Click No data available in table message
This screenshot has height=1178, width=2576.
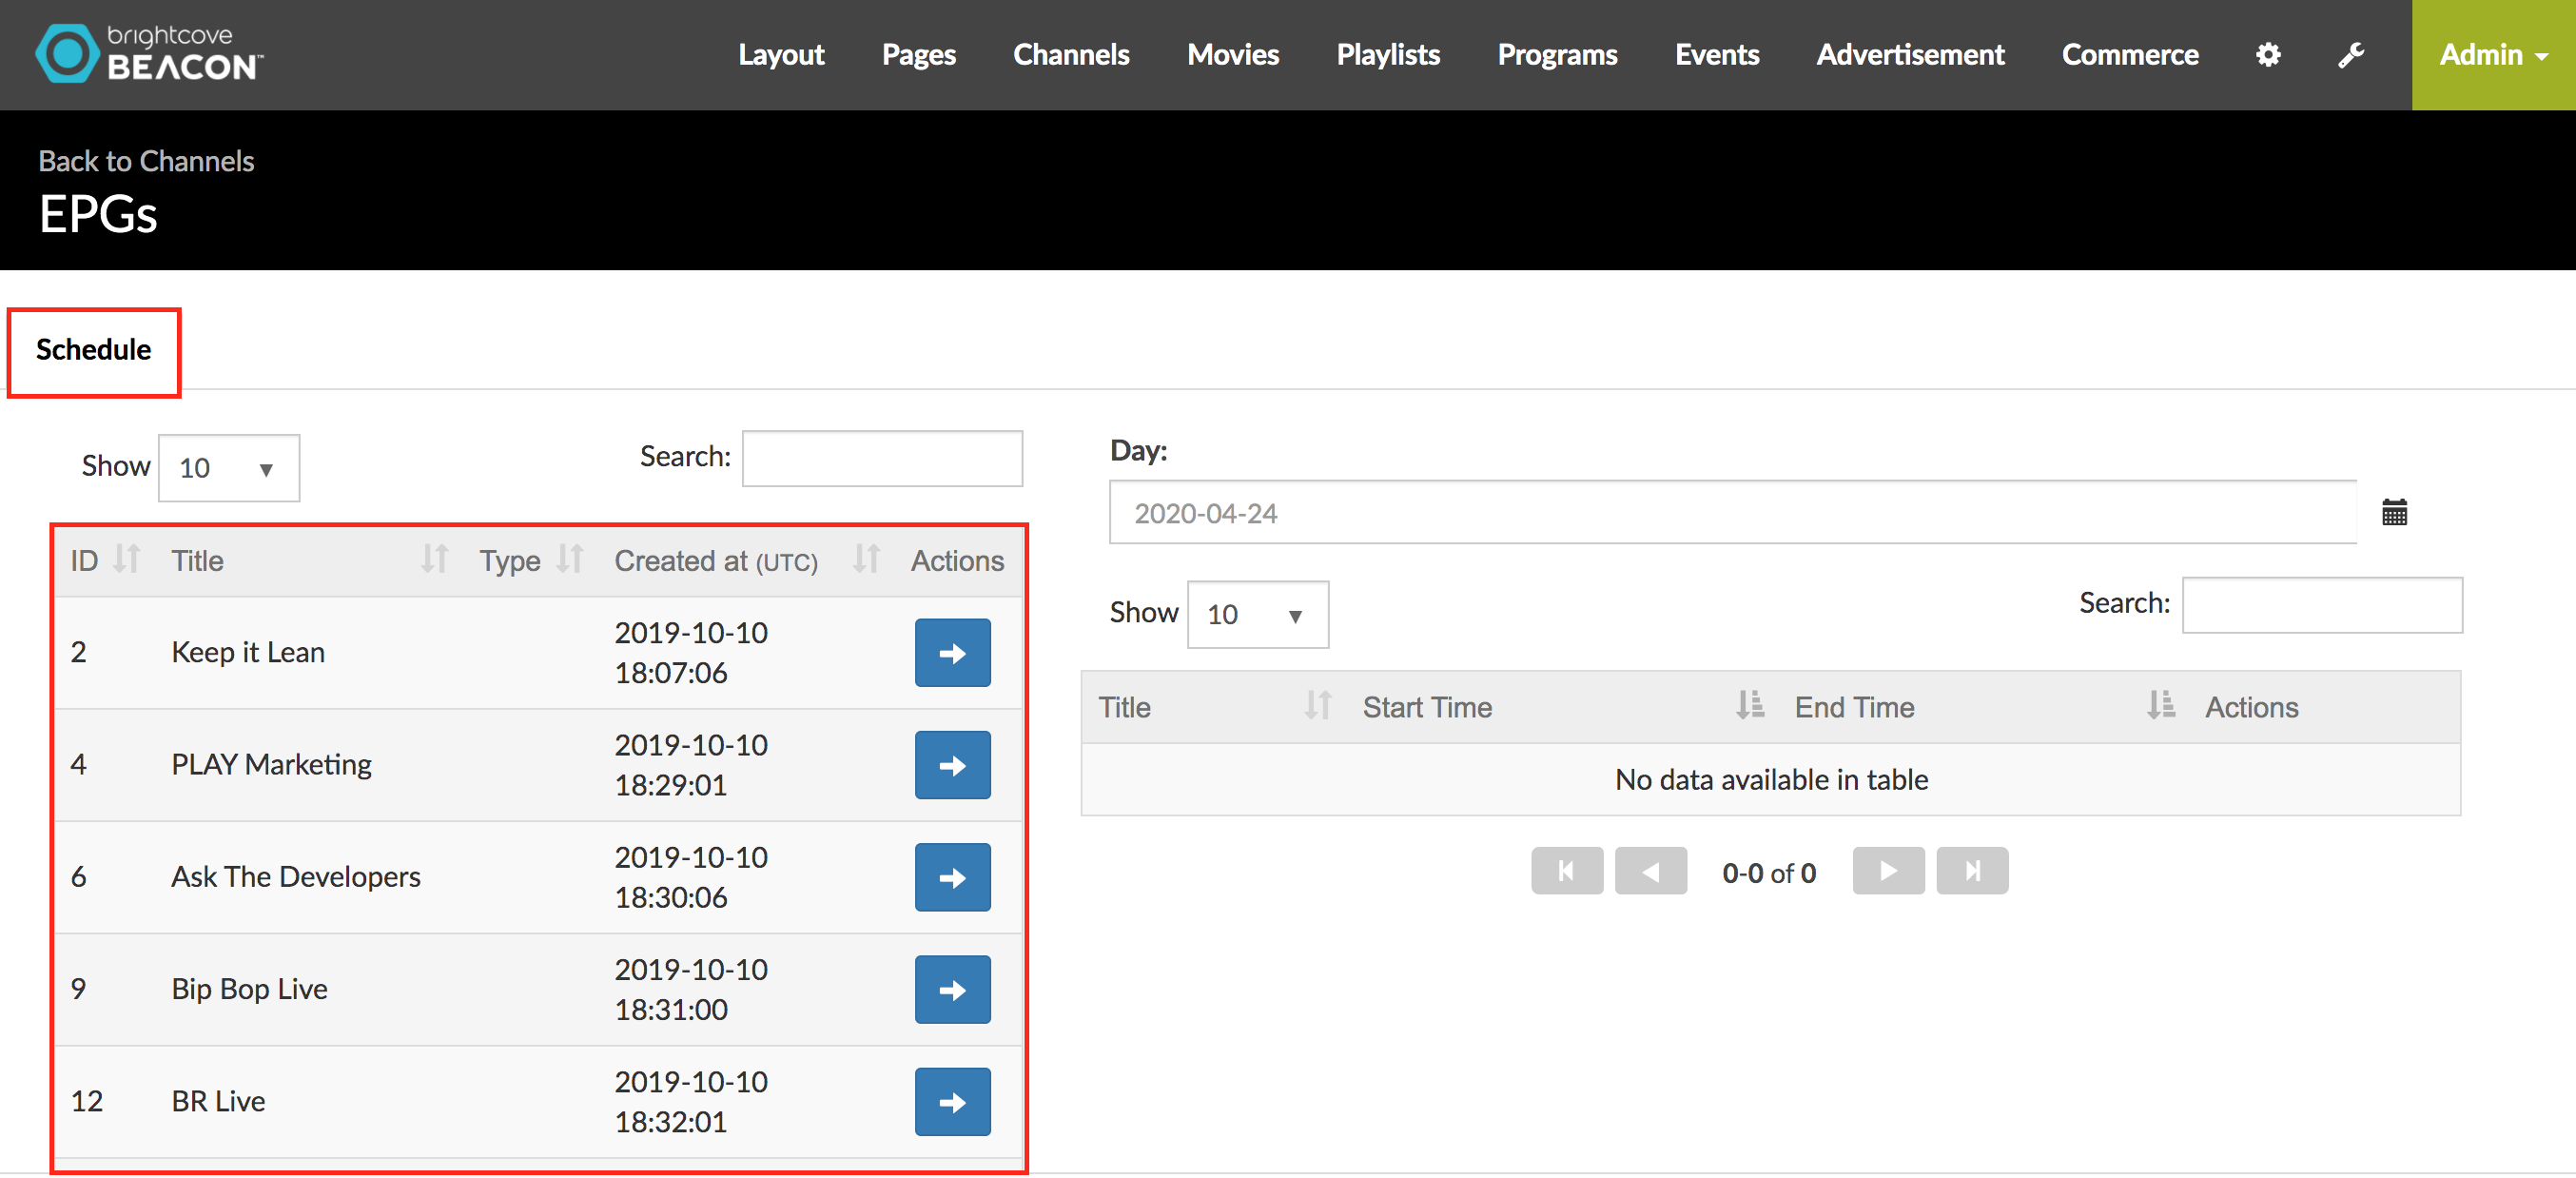click(x=1771, y=779)
